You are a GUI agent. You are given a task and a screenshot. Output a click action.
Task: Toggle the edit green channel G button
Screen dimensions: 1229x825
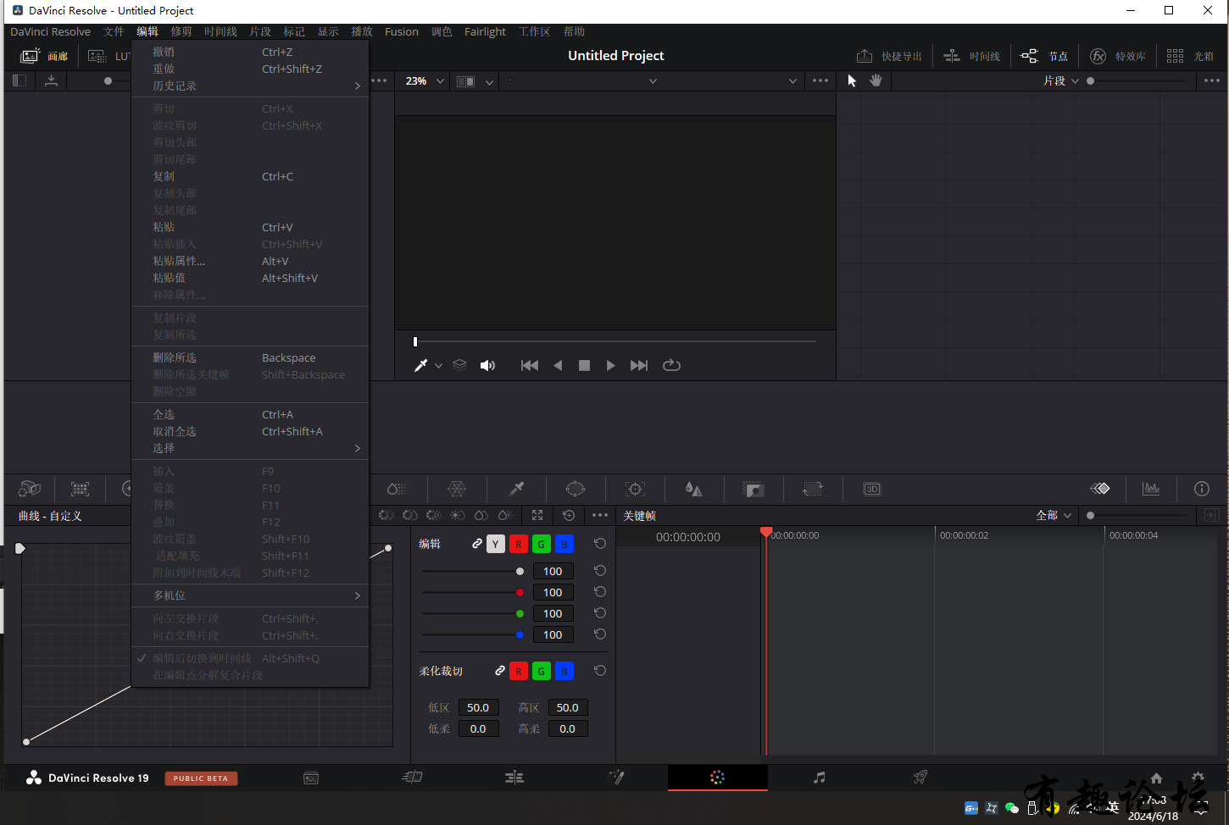pos(542,544)
